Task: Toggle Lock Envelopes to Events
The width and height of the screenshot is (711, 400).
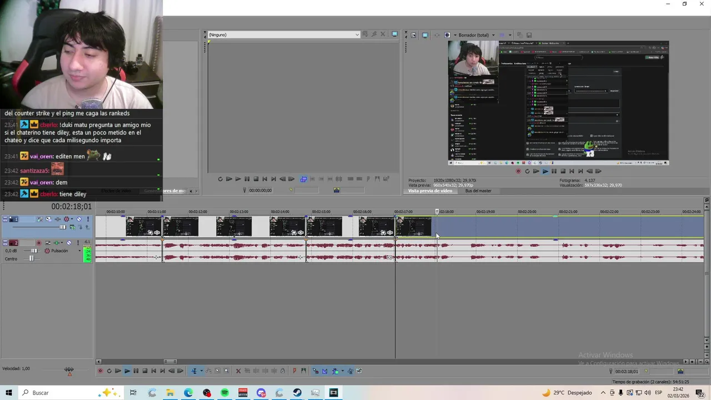Action: (x=351, y=371)
